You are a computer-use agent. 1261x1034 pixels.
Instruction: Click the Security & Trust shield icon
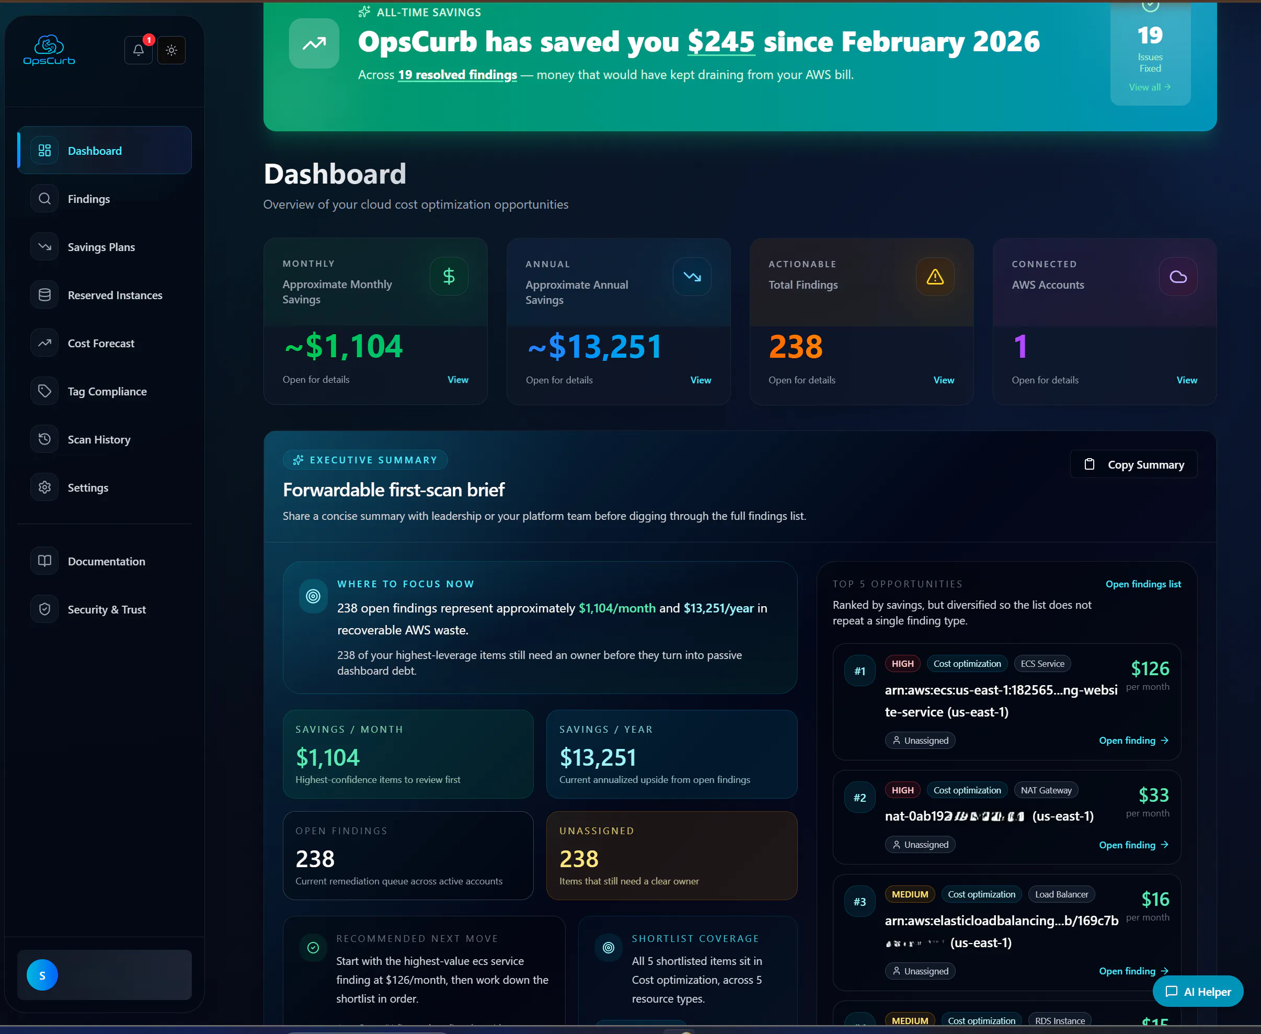coord(44,609)
